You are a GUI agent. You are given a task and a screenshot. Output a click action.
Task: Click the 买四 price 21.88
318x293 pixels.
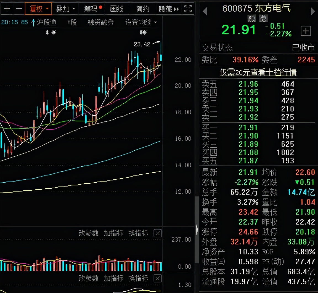click(248, 152)
